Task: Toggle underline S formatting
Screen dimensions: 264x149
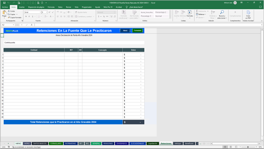Action: coord(33,16)
